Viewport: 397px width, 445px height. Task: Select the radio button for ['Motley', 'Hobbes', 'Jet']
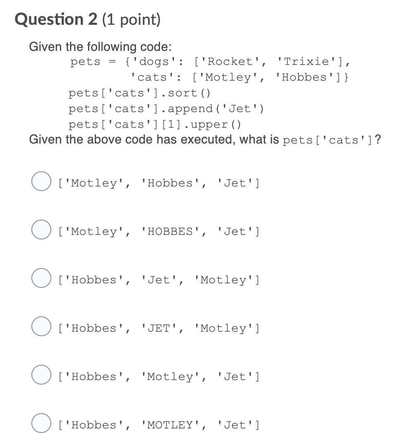[x=41, y=181]
